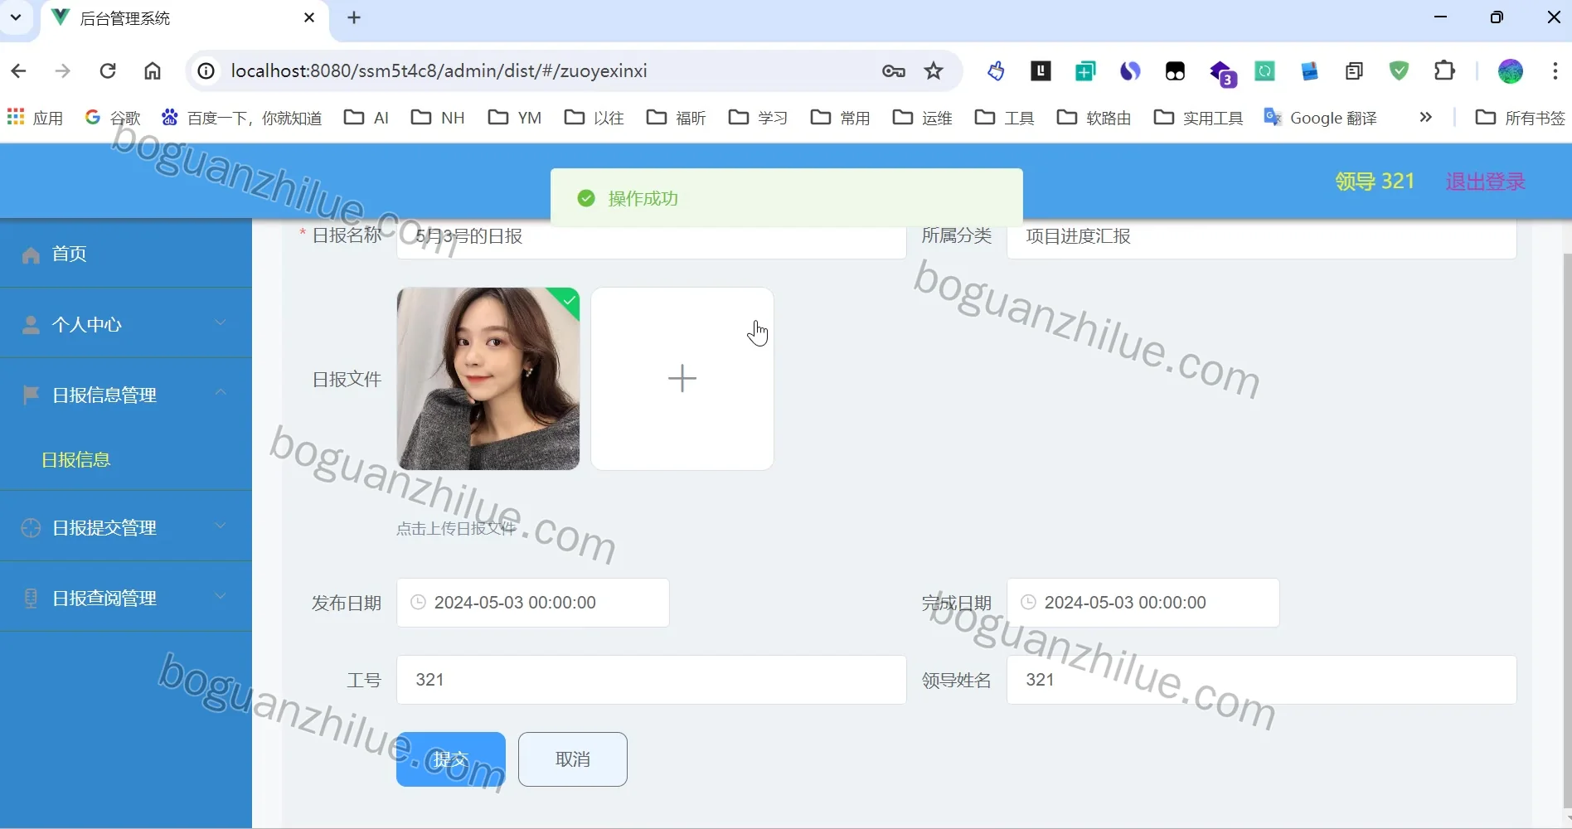Click the plus box to upload file
Screen dimensions: 1572x829
(x=682, y=379)
